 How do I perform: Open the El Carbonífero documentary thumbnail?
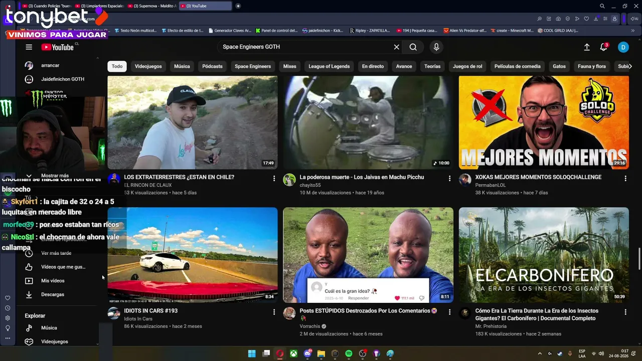[544, 255]
